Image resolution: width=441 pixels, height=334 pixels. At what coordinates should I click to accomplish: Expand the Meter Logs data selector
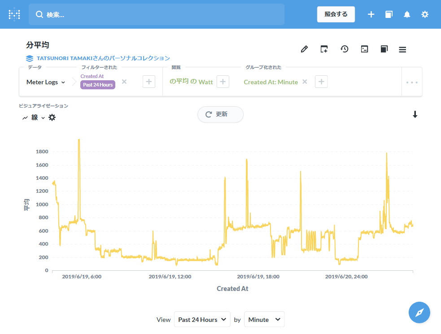click(x=46, y=82)
